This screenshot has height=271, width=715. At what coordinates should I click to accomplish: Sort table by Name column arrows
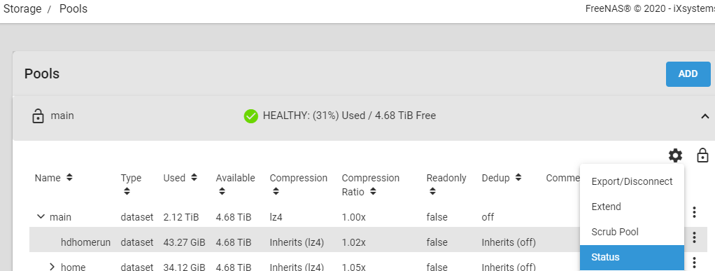[x=69, y=177]
